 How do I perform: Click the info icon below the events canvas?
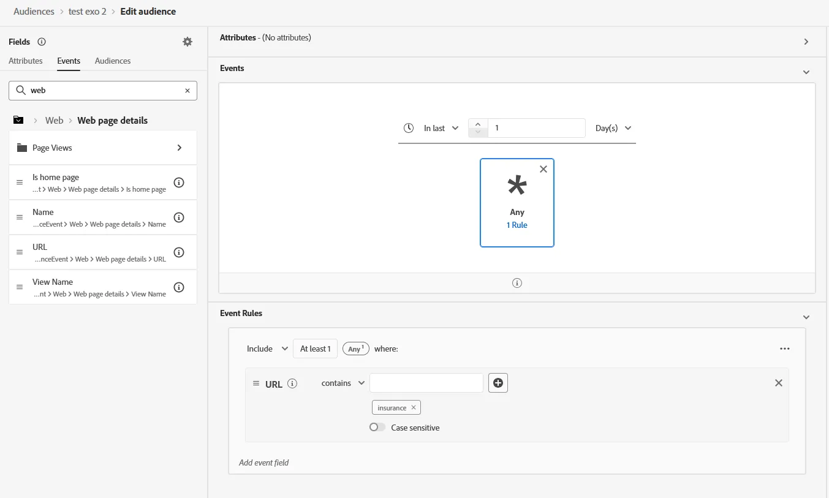click(x=517, y=283)
